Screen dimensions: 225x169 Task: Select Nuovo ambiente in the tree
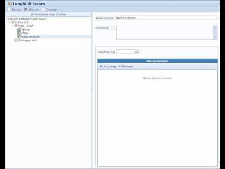click(x=30, y=37)
